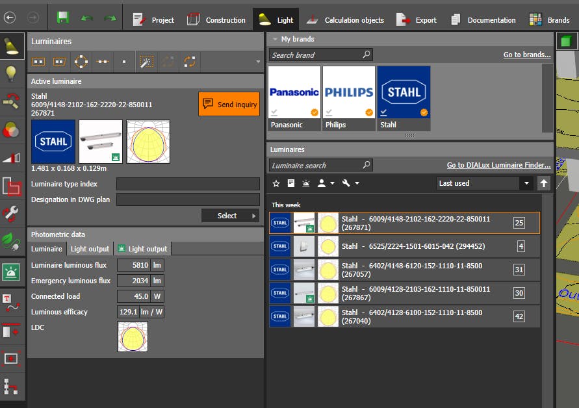This screenshot has width=579, height=408.
Task: Toggle the selection checkmark on Panasonic brand
Action: pyautogui.click(x=274, y=112)
